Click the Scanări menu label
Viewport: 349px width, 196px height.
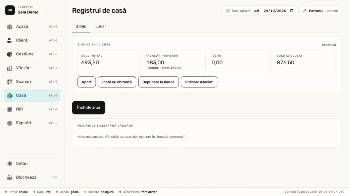tap(23, 81)
